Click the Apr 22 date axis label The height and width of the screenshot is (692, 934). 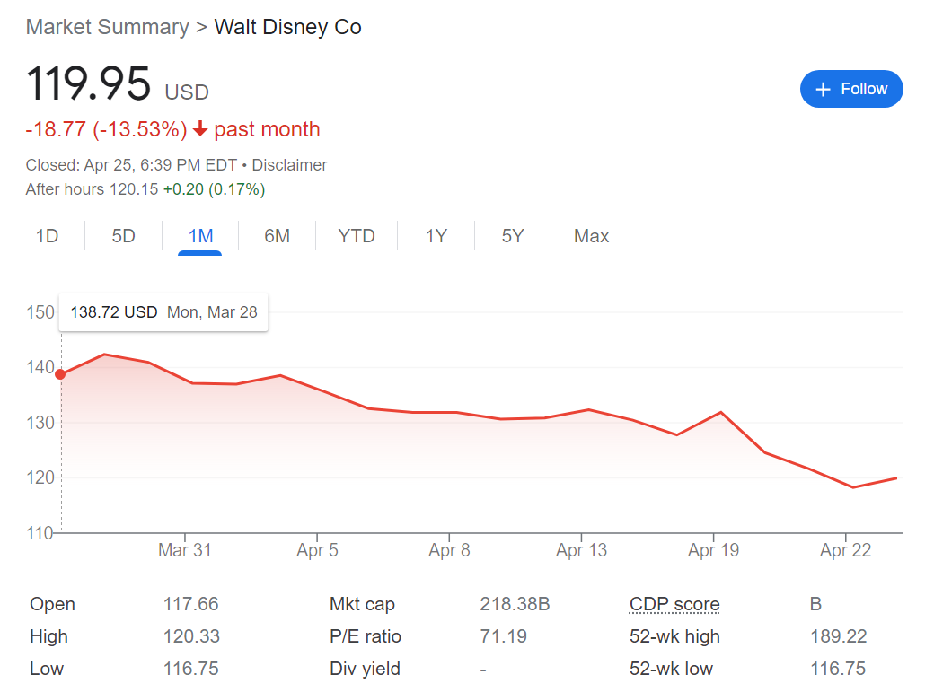[845, 550]
